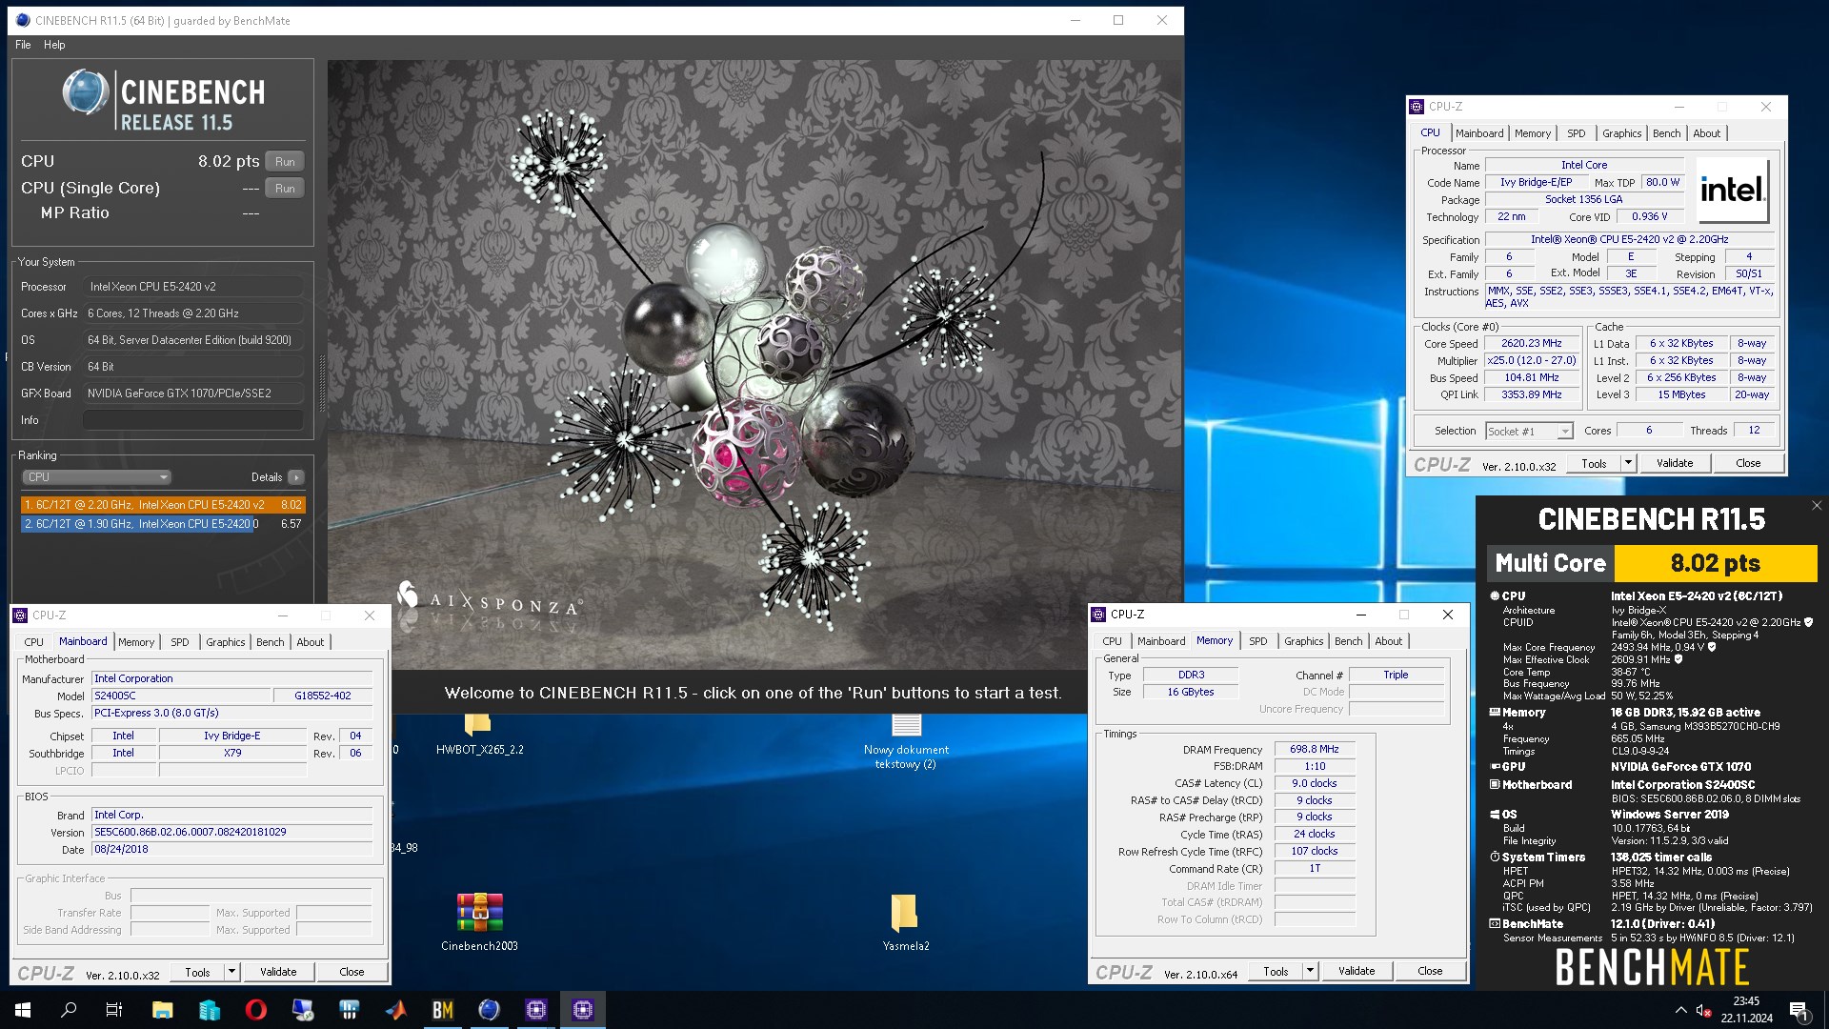
Task: Open Task View from the taskbar
Action: click(114, 1010)
